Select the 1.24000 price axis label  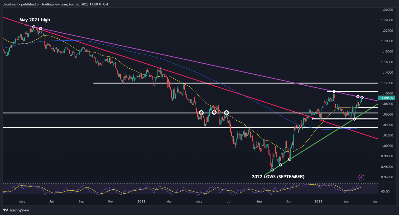tap(387, 20)
